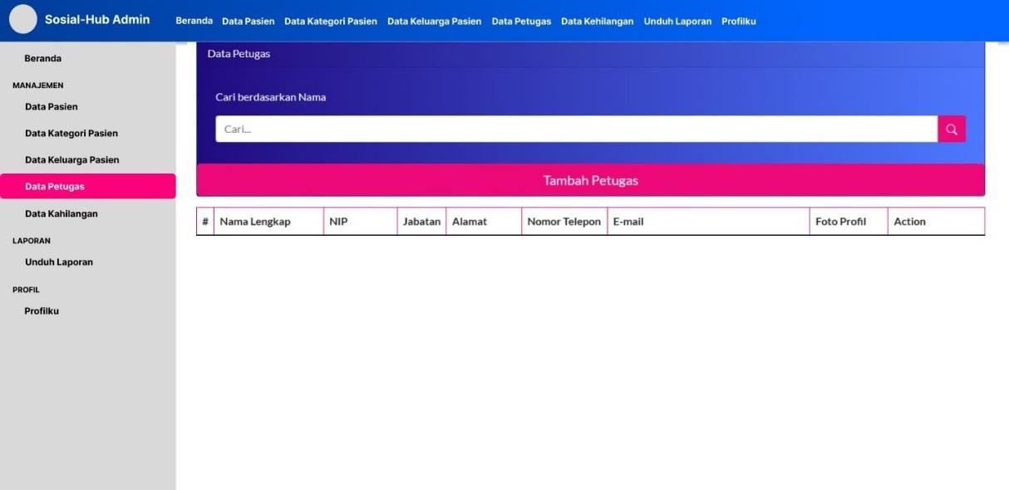This screenshot has width=1009, height=490.
Task: Open Beranda in the top navigation
Action: (x=194, y=22)
